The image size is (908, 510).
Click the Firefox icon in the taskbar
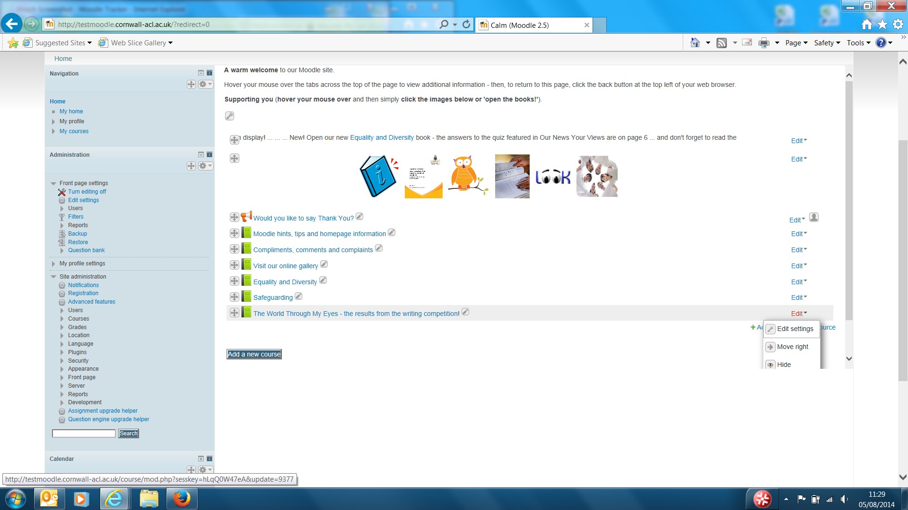click(x=182, y=499)
